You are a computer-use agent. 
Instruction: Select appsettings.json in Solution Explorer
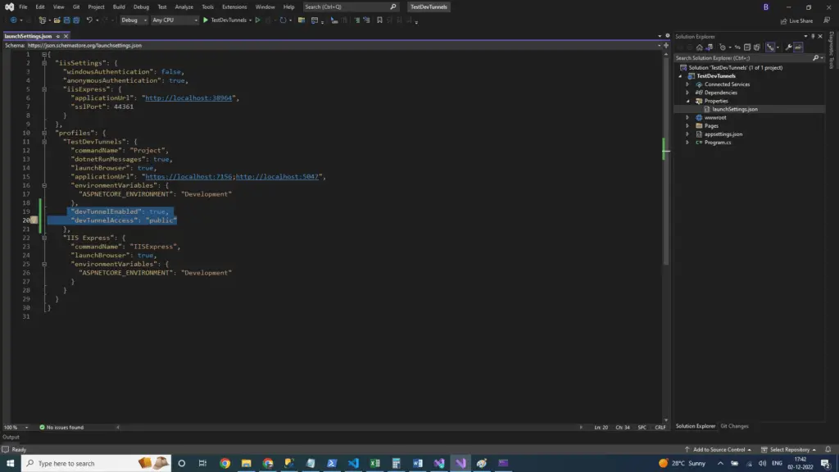[x=723, y=134]
